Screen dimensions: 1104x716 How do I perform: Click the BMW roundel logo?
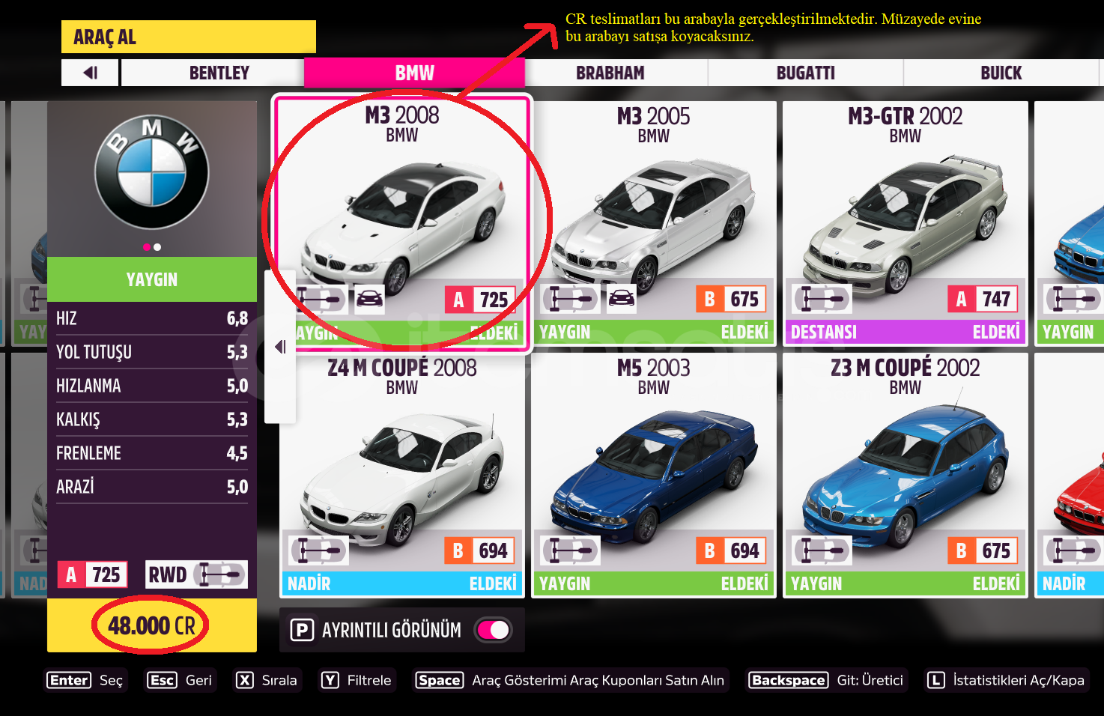152,172
